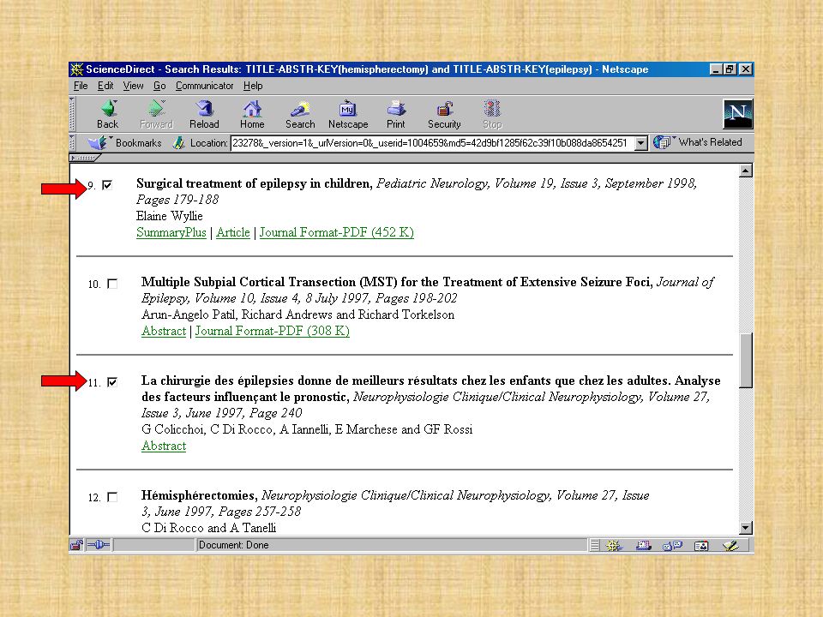
Task: Open the Go menu
Action: (x=159, y=86)
